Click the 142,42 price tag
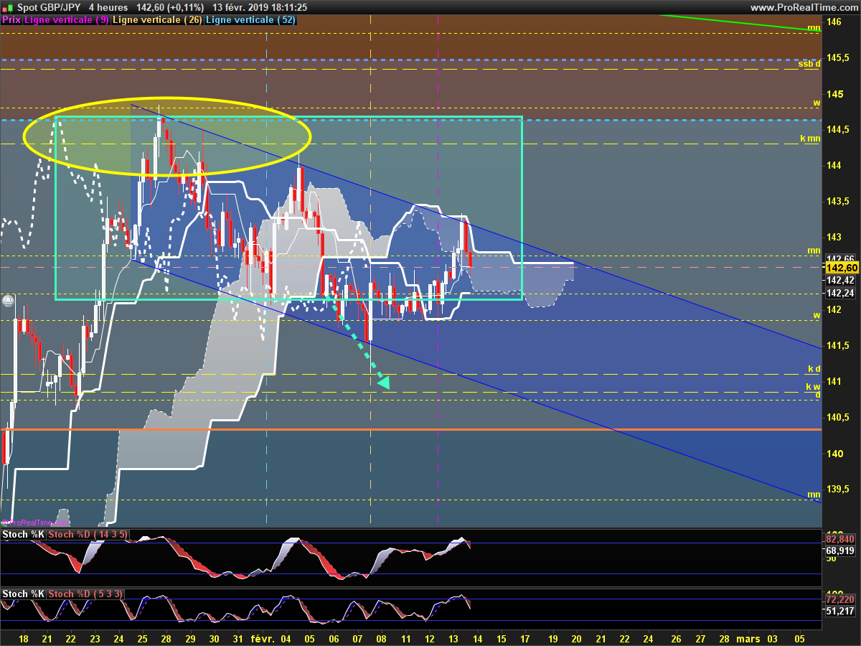The height and width of the screenshot is (646, 861). click(x=840, y=280)
